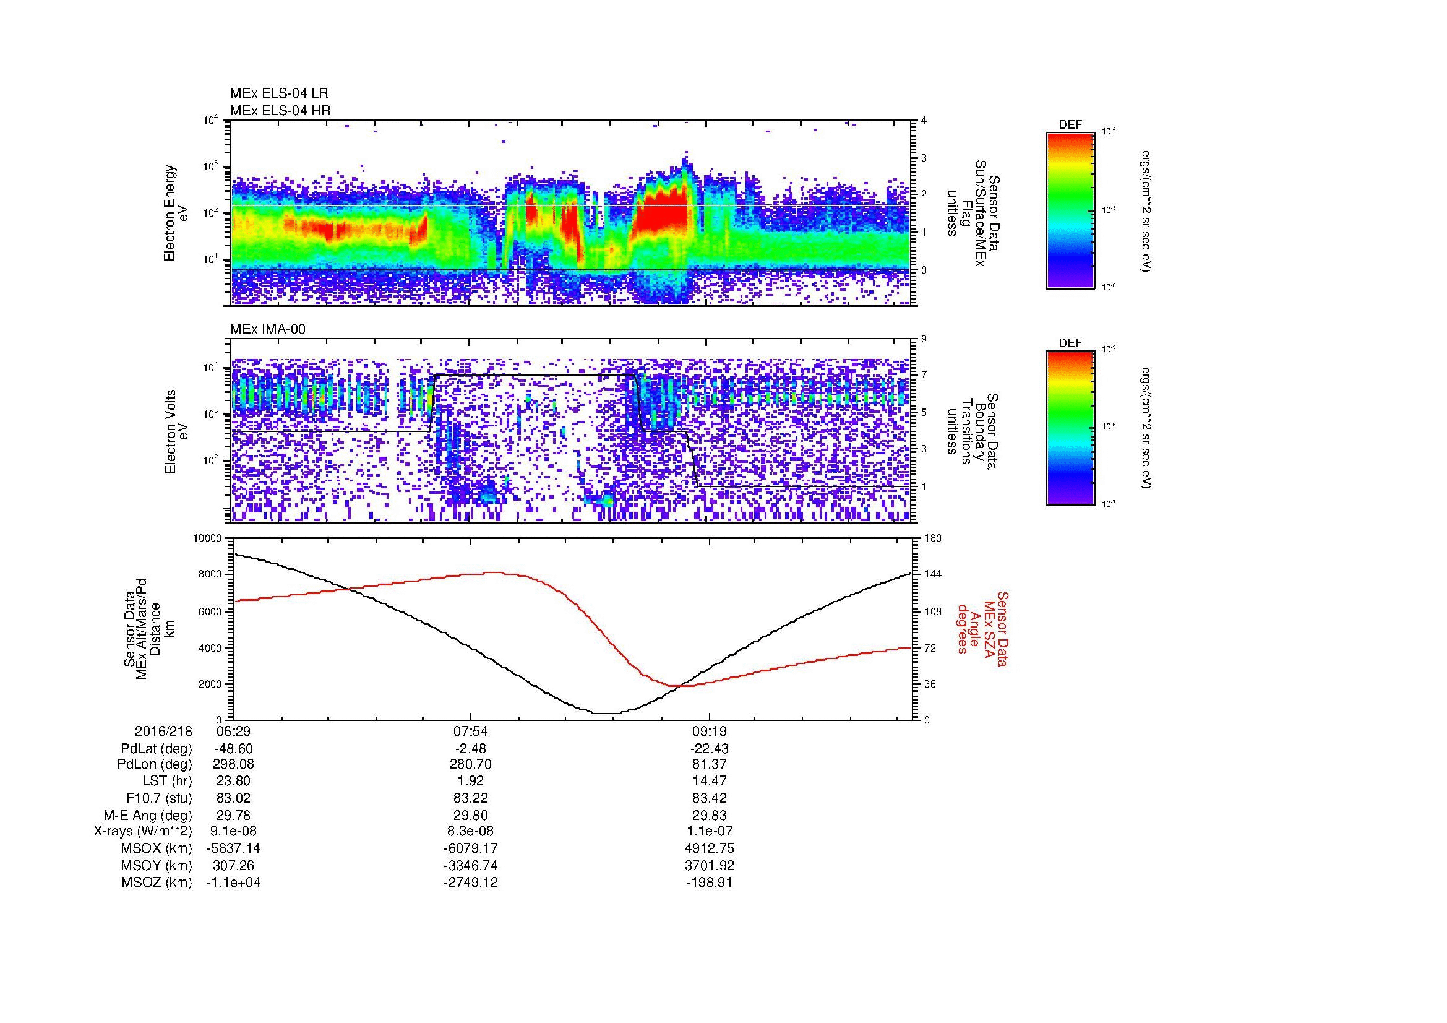Click the X-rays value 9.1e-08
This screenshot has width=1447, height=1023.
[x=234, y=831]
